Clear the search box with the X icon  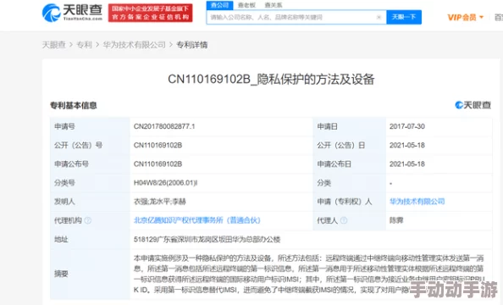coord(379,17)
